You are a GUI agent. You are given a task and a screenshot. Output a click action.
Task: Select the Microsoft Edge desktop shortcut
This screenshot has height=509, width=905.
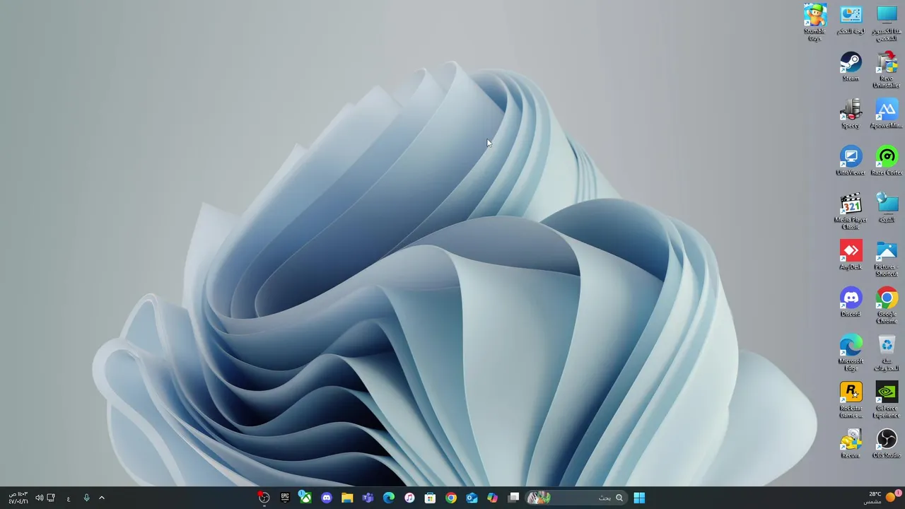click(x=851, y=352)
